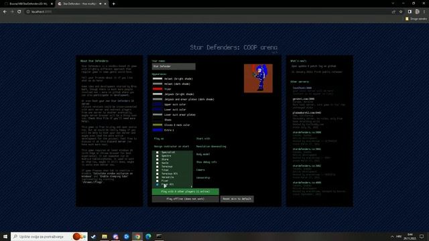Open the Chrome profile avatar
Viewport: 429px width, 241px height.
point(417,12)
